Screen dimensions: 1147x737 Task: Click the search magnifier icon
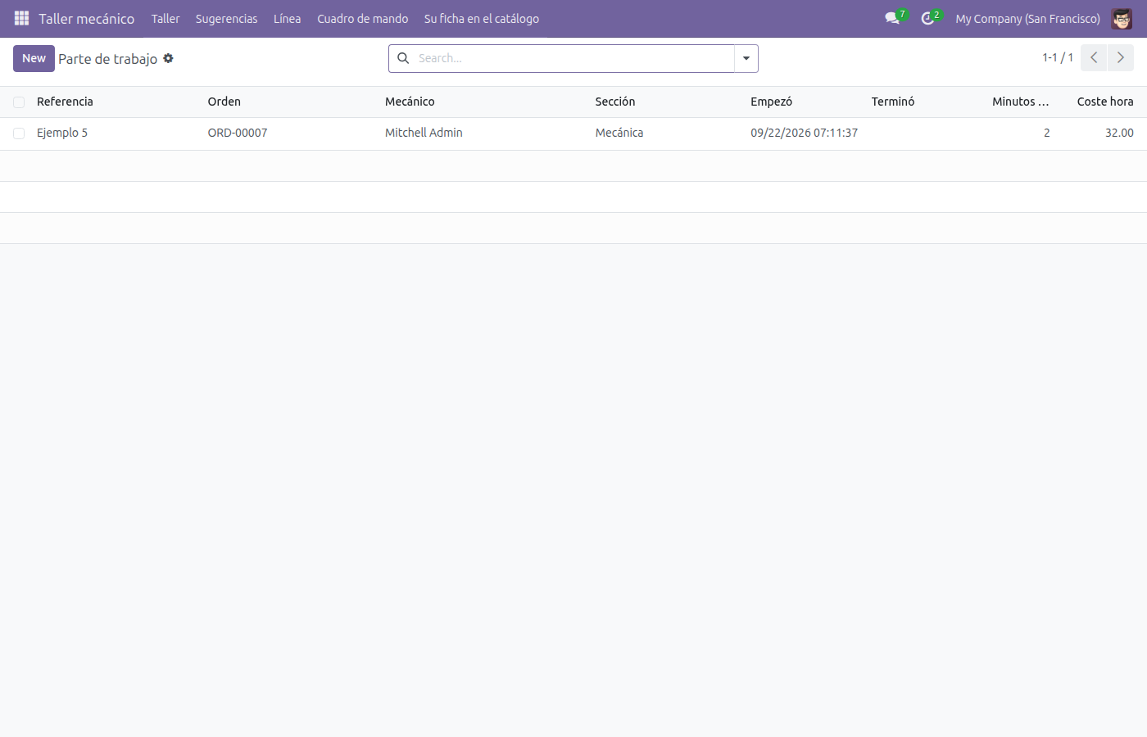tap(403, 58)
